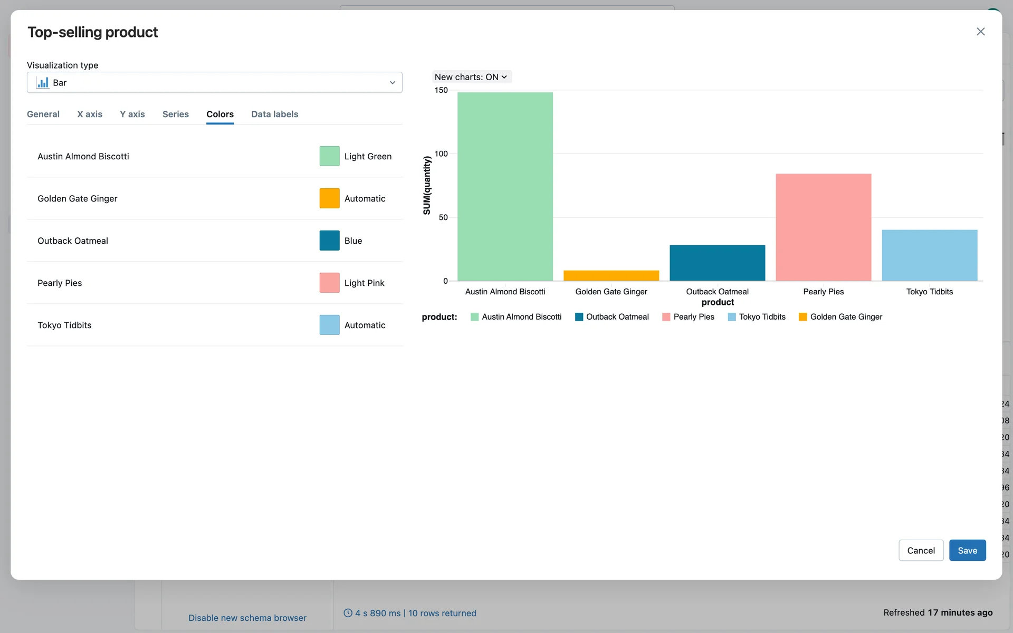This screenshot has width=1013, height=633.
Task: Toggle Outback Oatmeal legend entry
Action: [x=617, y=317]
